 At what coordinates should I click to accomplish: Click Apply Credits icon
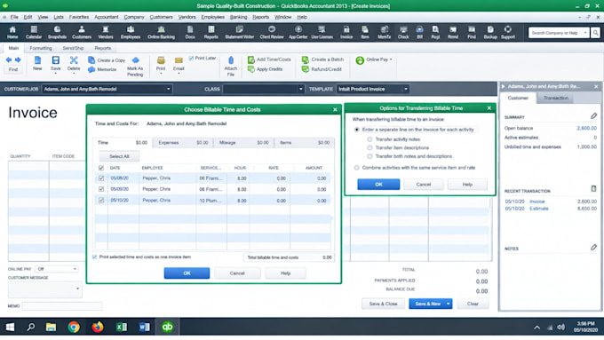[251, 69]
